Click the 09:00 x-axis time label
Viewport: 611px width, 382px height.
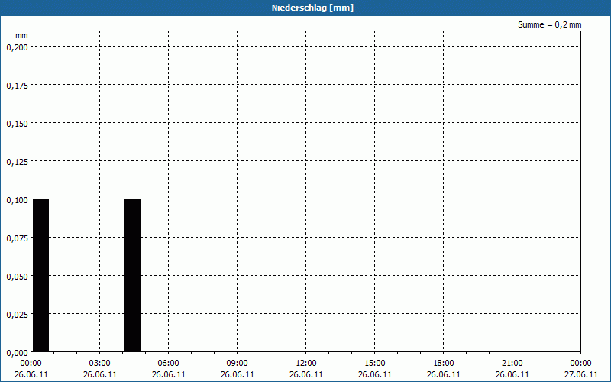pyautogui.click(x=238, y=363)
